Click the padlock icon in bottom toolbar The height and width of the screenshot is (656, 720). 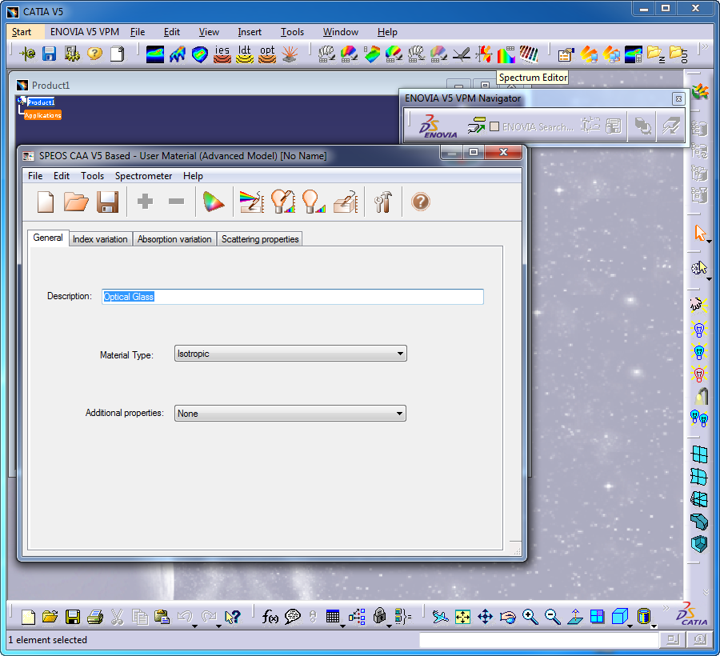click(380, 616)
